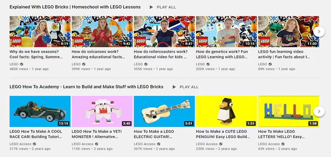Select the LEGO electric guitar thumbnail
Image resolution: width=331 pixels, height=157 pixels.
pyautogui.click(x=164, y=111)
